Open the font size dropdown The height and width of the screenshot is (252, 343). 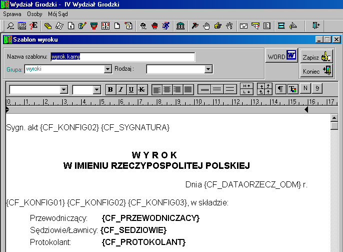pos(96,90)
